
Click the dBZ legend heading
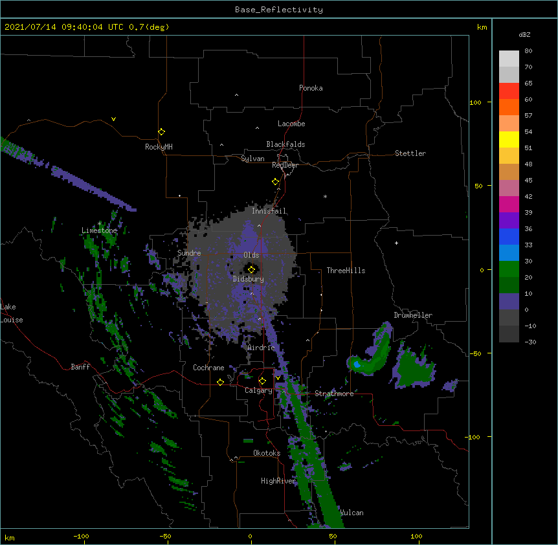click(524, 34)
